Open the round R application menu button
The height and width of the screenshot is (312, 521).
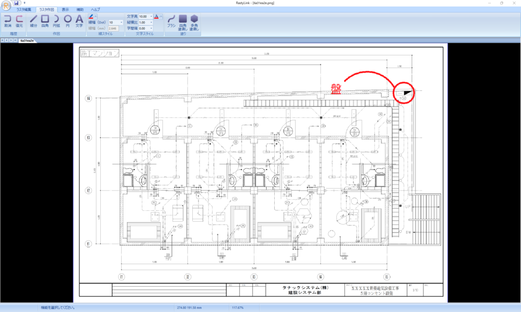point(6,5)
